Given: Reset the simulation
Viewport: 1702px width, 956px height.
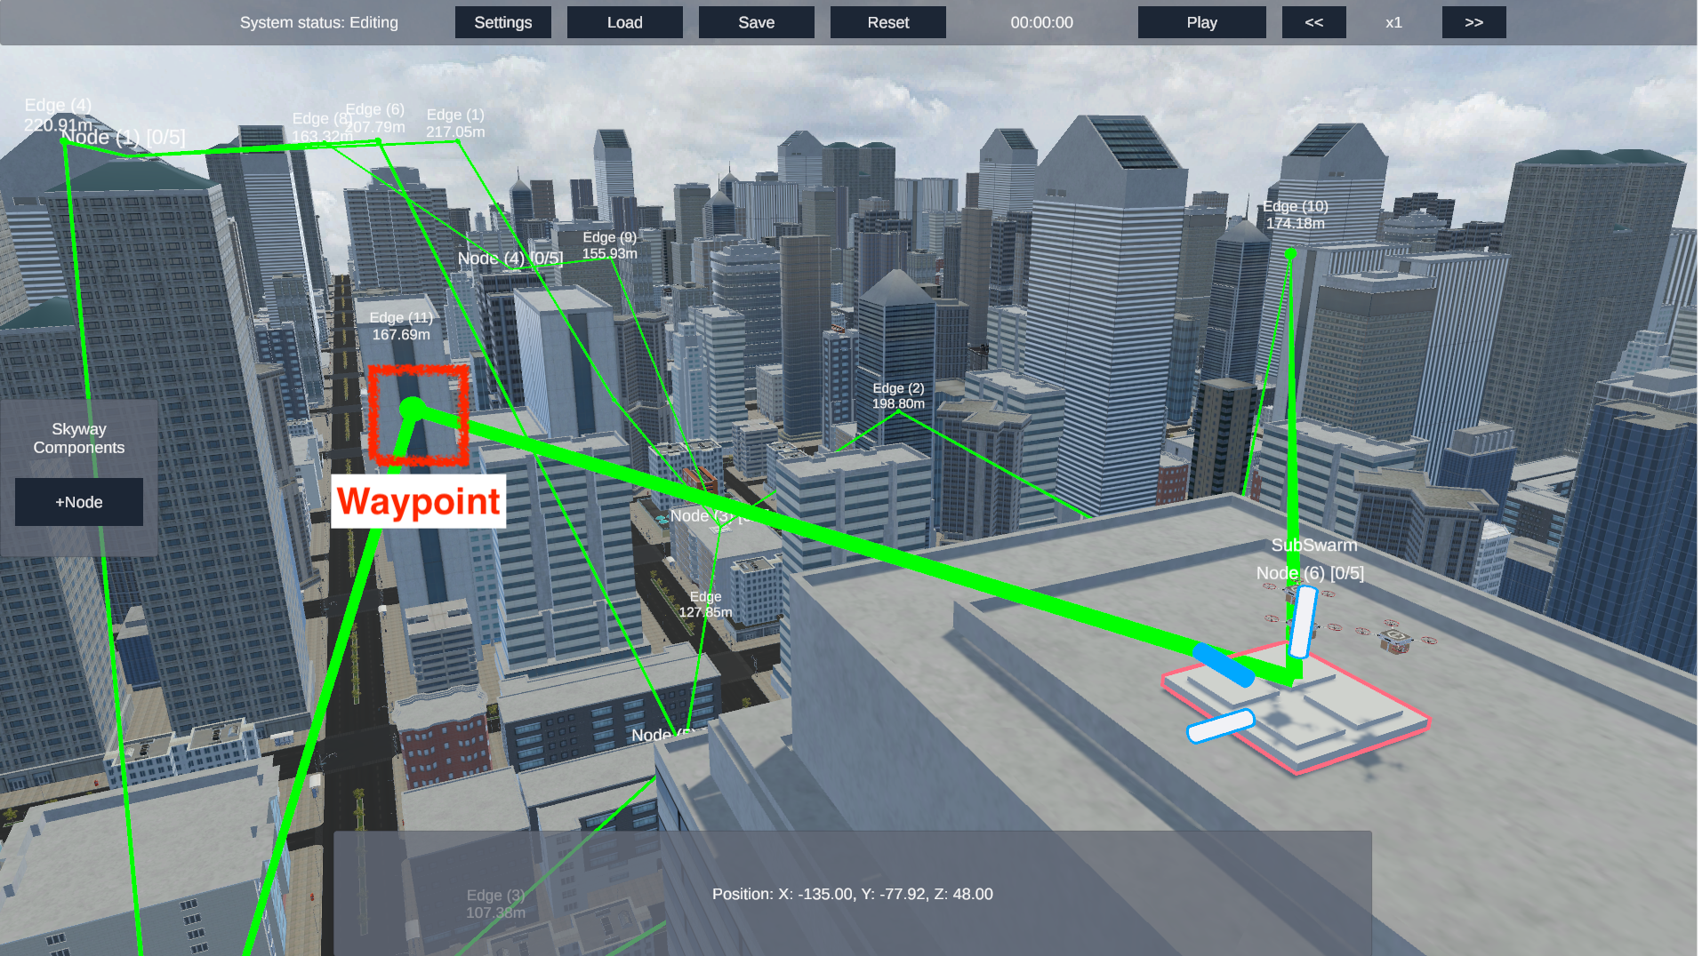Looking at the screenshot, I should (x=887, y=22).
